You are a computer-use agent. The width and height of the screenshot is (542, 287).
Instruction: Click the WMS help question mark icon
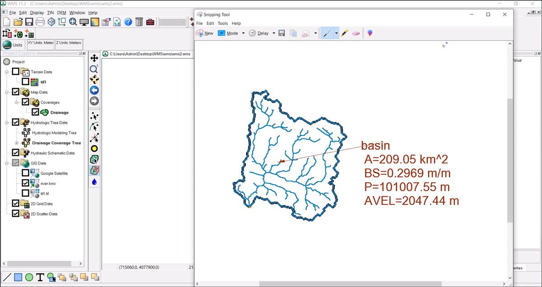click(128, 22)
